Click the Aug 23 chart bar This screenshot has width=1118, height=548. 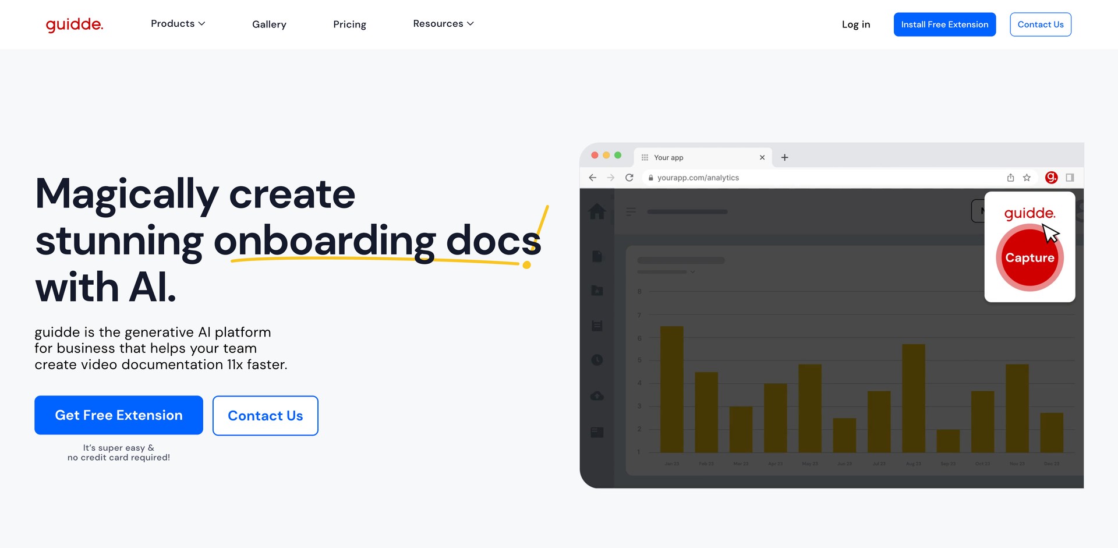click(913, 398)
